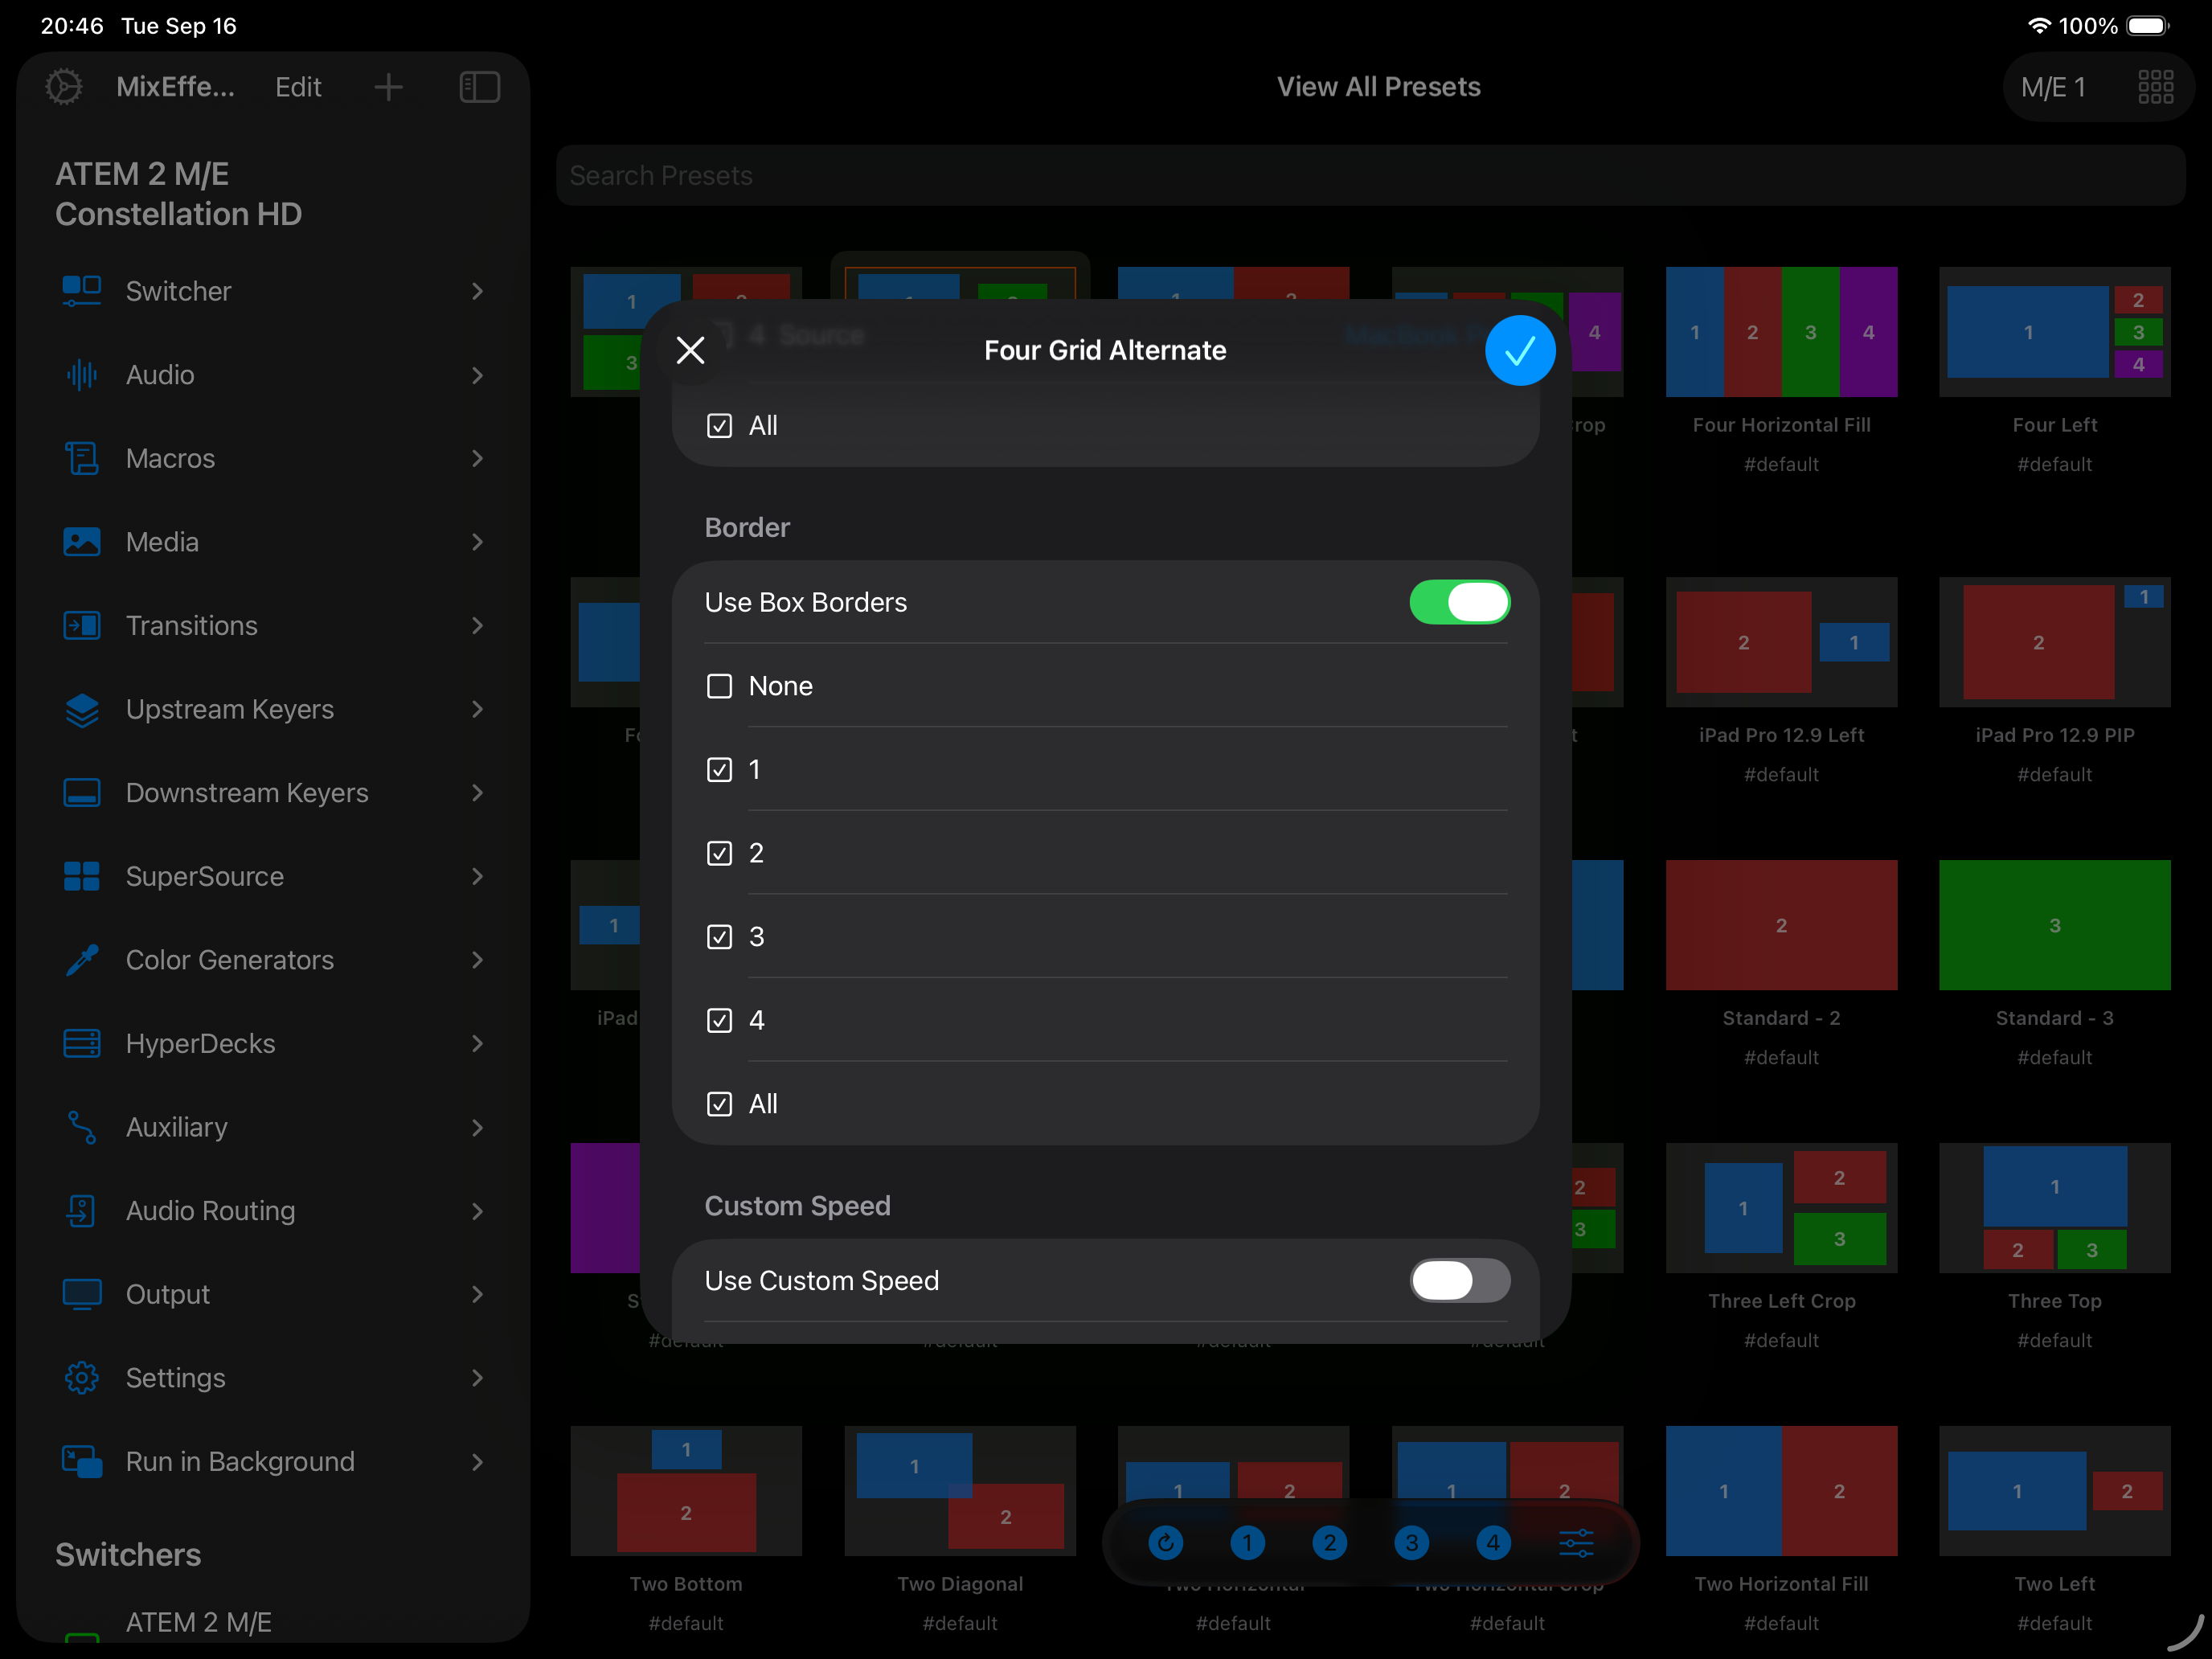Confirm with the blue checkmark button
This screenshot has width=2212, height=1659.
click(x=1519, y=350)
